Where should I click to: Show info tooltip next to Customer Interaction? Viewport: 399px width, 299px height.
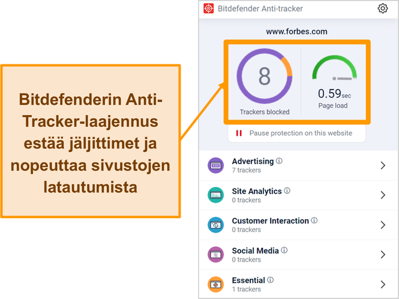pyautogui.click(x=314, y=220)
